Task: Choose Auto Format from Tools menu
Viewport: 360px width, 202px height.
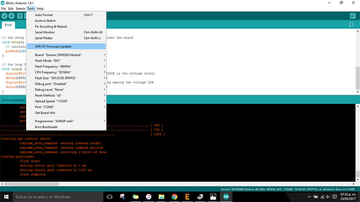Action: [66, 15]
